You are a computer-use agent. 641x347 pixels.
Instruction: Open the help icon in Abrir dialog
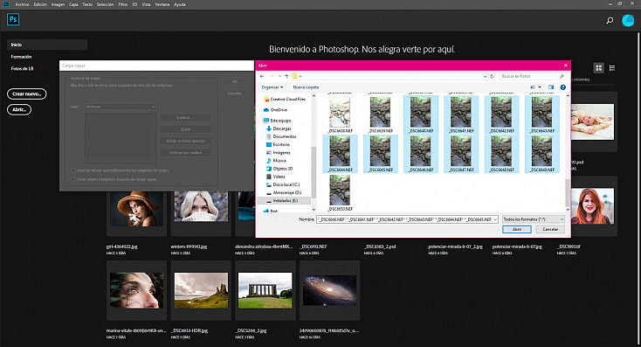(x=563, y=87)
